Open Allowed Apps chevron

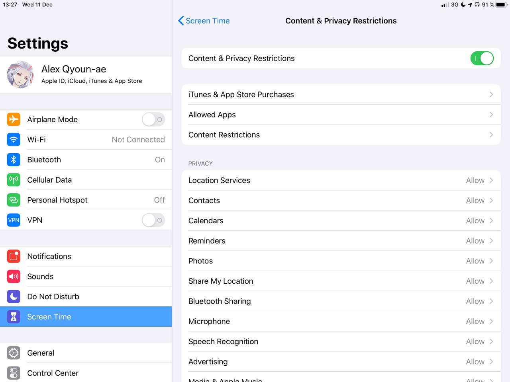click(x=491, y=115)
